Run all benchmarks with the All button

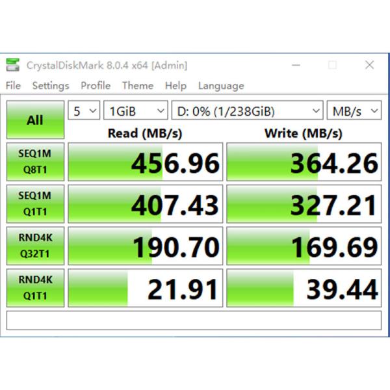35,120
